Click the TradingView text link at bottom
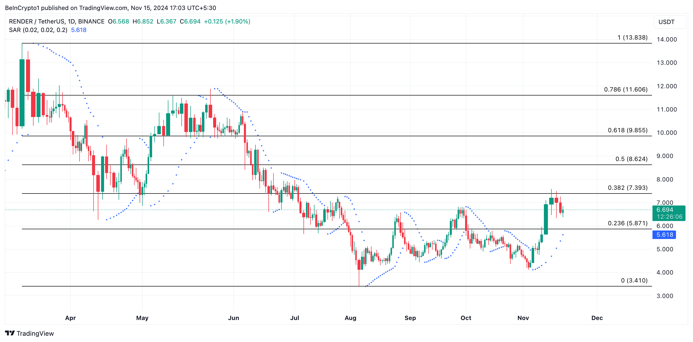Screen dimensions: 693x342 [35, 333]
